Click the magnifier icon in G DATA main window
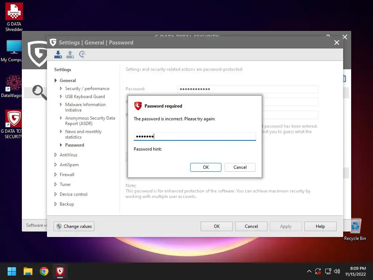This screenshot has width=373, height=280. tap(39, 92)
